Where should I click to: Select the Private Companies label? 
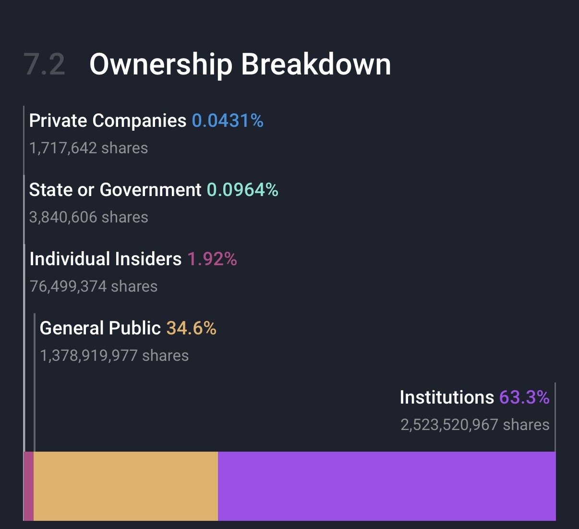[108, 121]
